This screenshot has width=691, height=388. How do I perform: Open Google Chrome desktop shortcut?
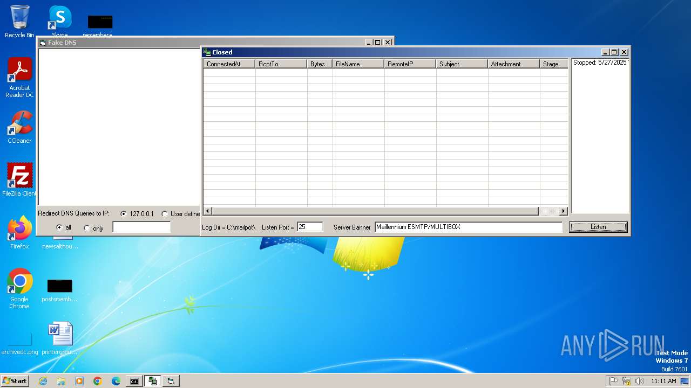[19, 288]
